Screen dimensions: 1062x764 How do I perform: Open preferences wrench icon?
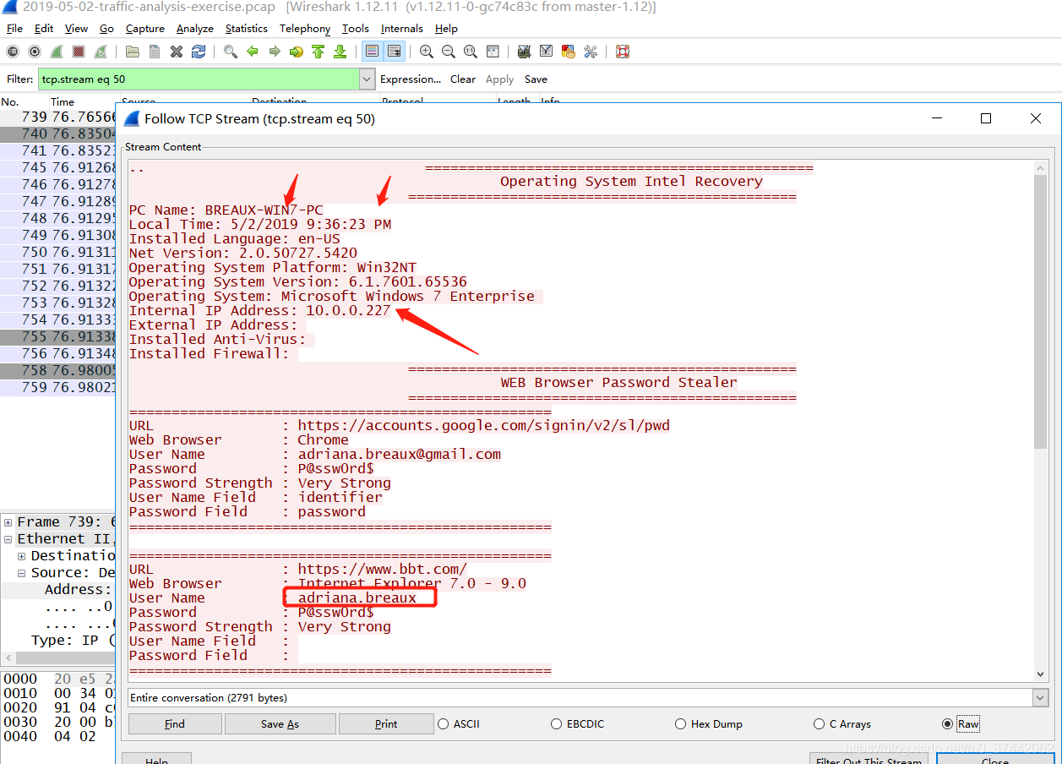[591, 52]
